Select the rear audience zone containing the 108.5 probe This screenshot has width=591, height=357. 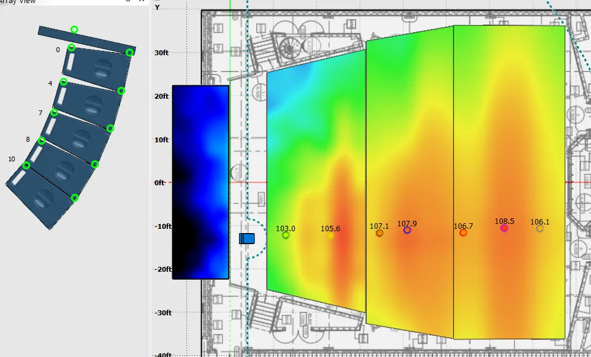point(509,182)
